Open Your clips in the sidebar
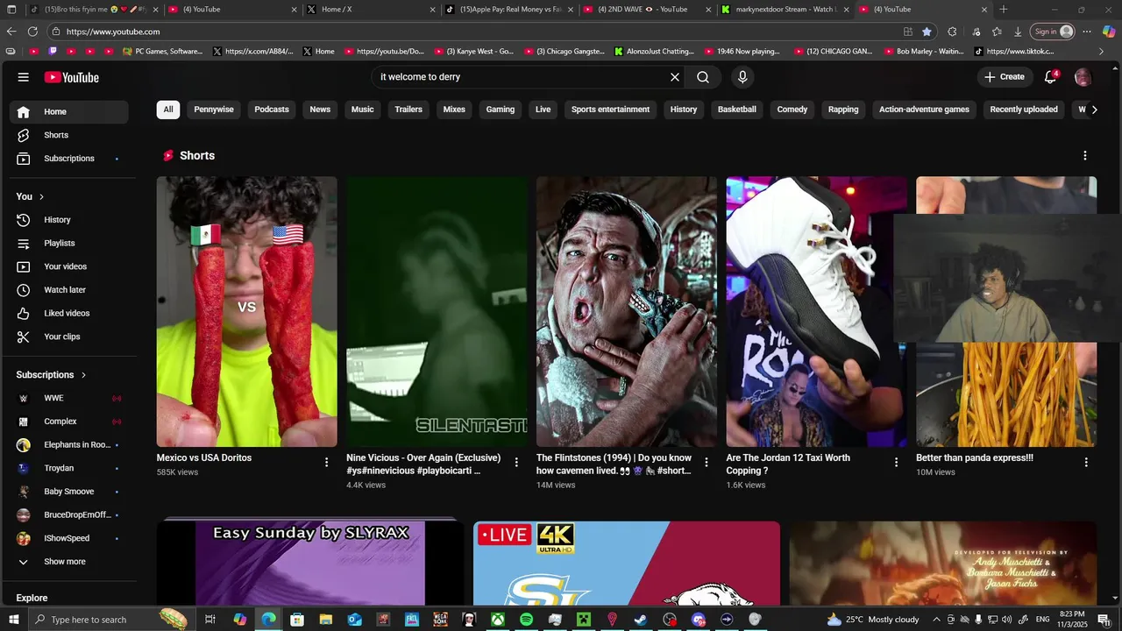Viewport: 1122px width, 631px height. tap(69, 337)
